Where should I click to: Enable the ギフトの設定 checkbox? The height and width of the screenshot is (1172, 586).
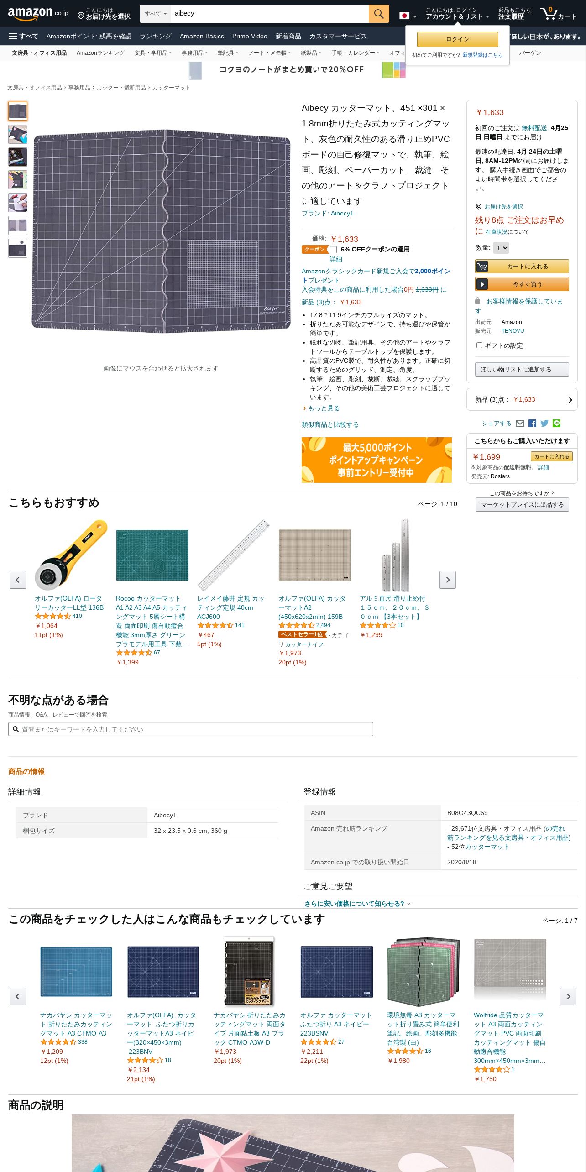click(479, 345)
